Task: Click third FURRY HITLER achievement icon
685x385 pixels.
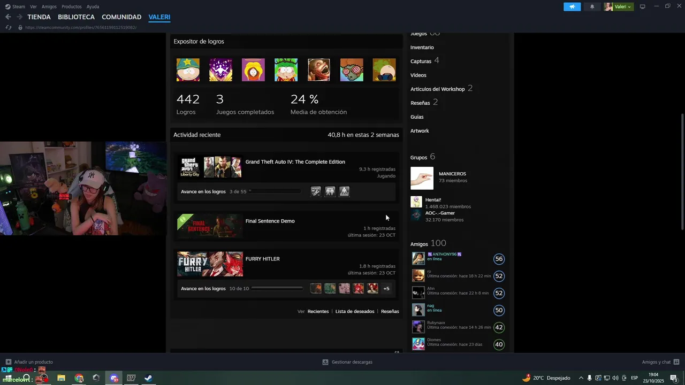Action: [344, 288]
